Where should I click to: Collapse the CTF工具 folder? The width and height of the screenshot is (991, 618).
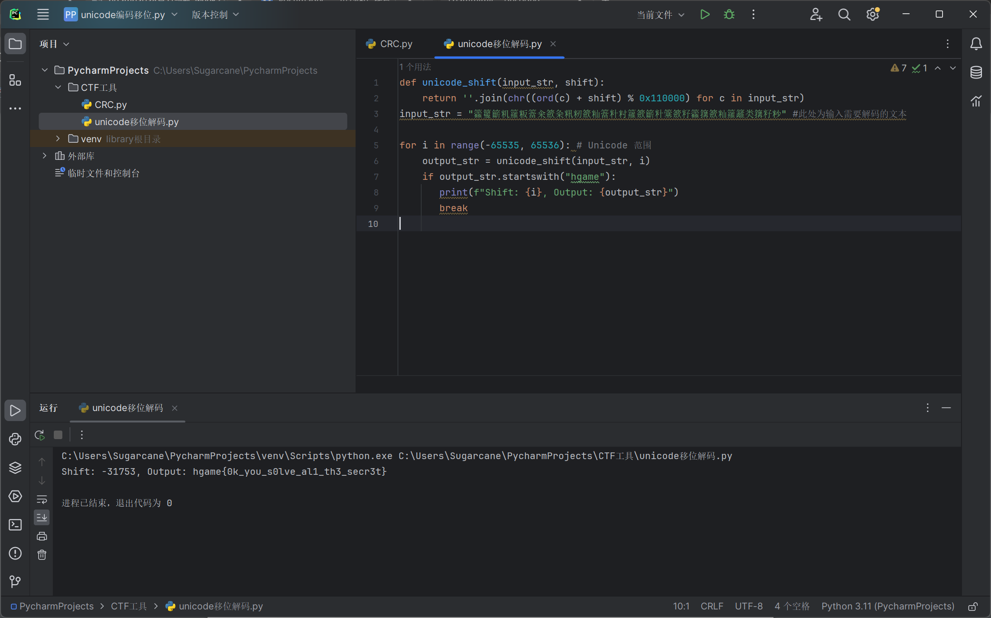(x=58, y=87)
